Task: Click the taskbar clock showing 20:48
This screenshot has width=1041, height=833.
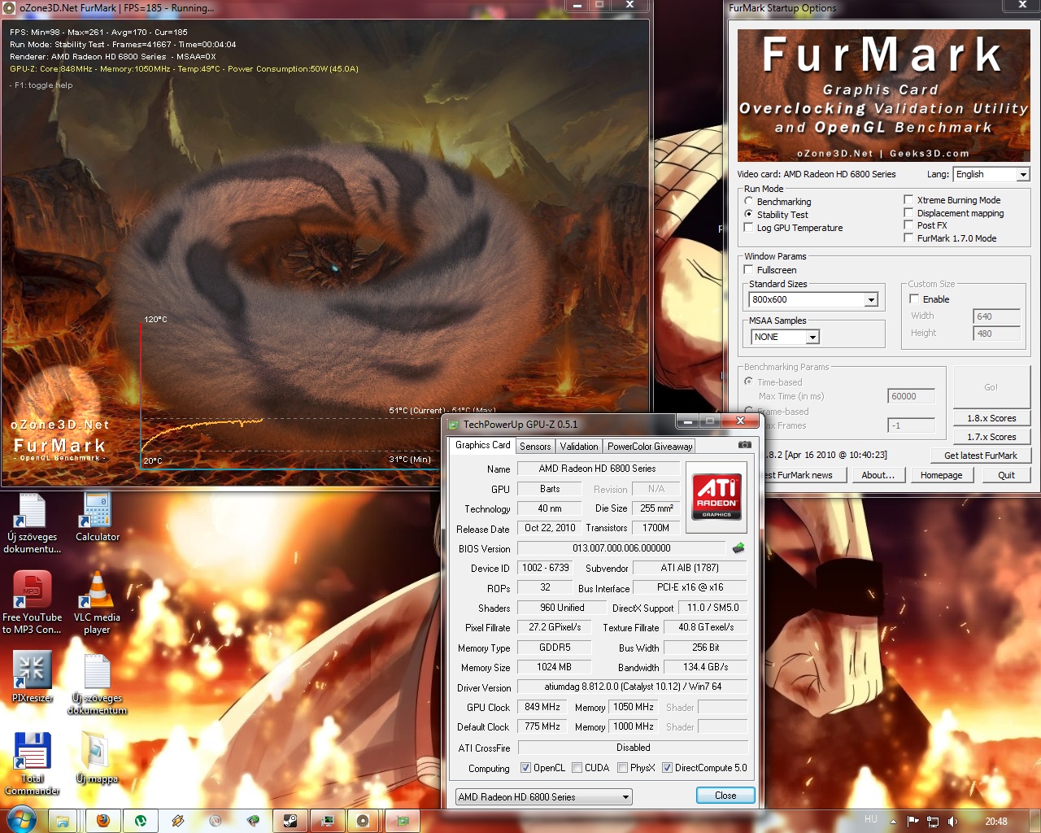Action: coord(995,822)
